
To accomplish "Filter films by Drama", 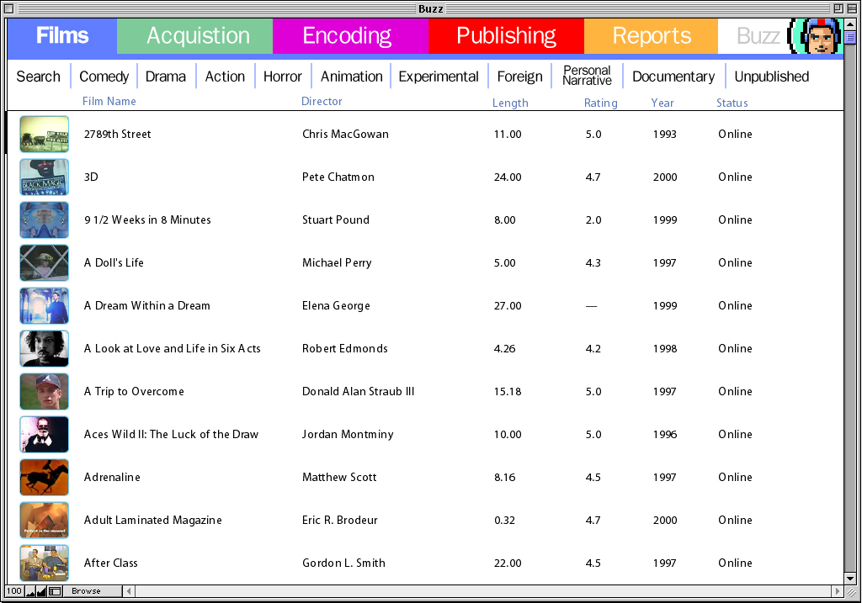I will point(166,77).
